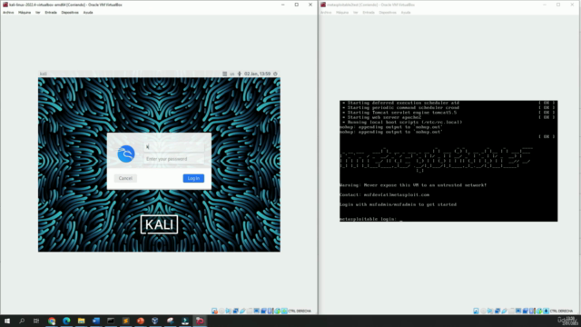
Task: Click 'Login with msfadmin/msfadmin to get started' line
Action: 398,204
